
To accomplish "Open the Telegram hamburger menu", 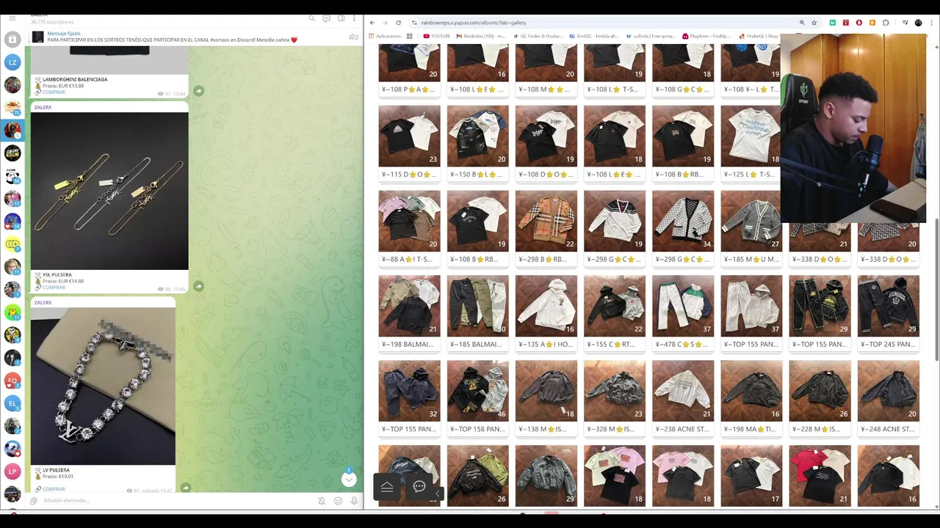I will click(x=12, y=18).
